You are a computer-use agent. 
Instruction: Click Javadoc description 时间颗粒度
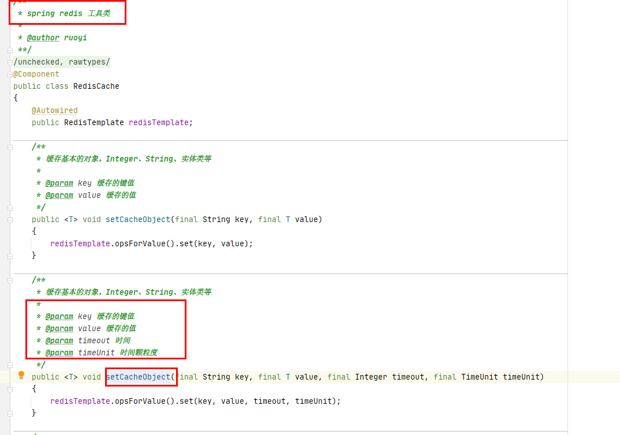click(x=139, y=352)
